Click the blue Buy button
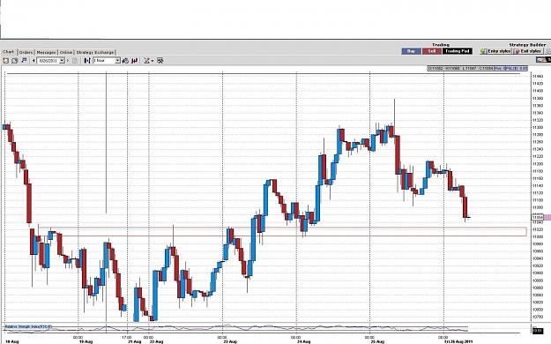This screenshot has width=551, height=344. 411,51
